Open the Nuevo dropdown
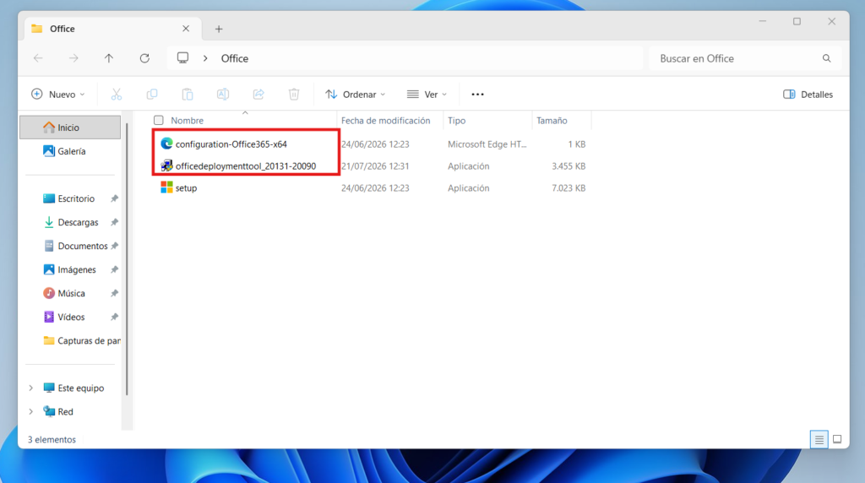 58,95
